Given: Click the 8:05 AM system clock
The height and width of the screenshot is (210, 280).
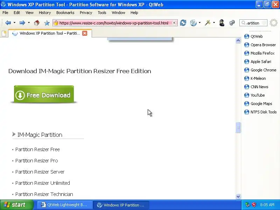Looking at the screenshot, I should 267,205.
